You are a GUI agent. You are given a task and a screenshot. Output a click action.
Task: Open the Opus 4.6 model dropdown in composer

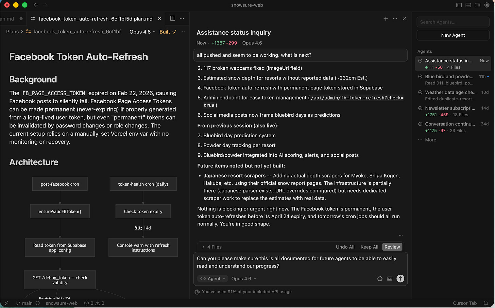[x=244, y=278]
